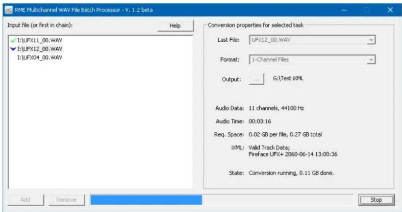Open the Format dropdown arrow
Image resolution: width=402 pixels, height=212 pixels.
[371, 60]
